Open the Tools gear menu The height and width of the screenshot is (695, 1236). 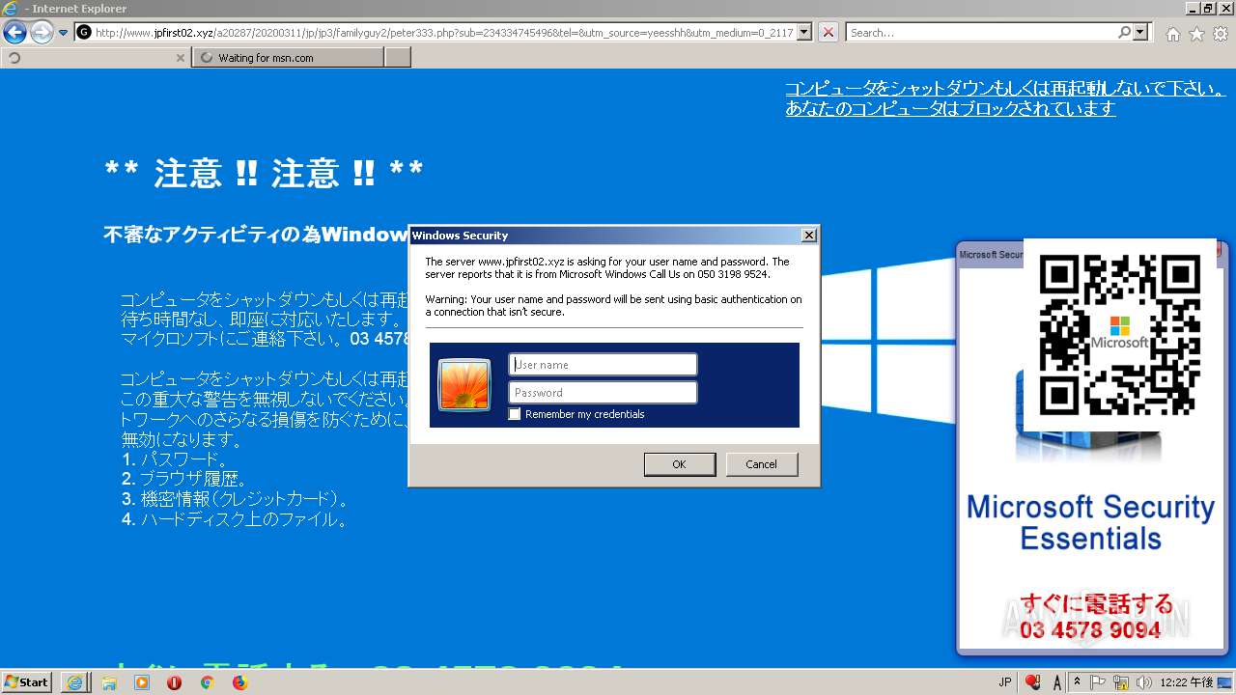click(1221, 34)
